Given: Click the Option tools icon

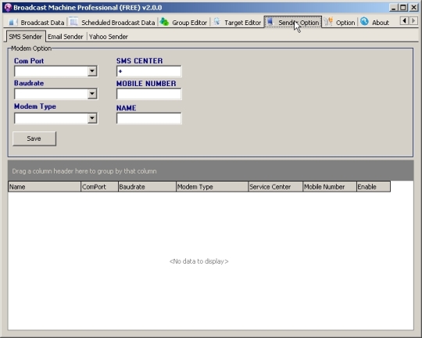Looking at the screenshot, I should coord(328,22).
